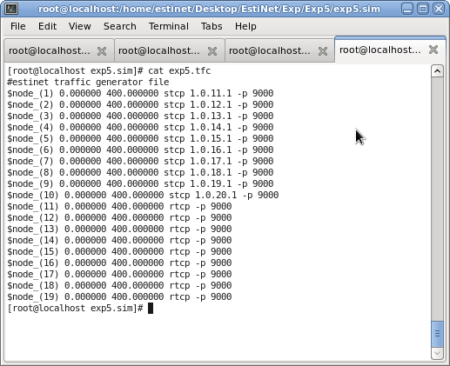Open the Edit menu
This screenshot has height=366, width=450.
click(x=47, y=26)
